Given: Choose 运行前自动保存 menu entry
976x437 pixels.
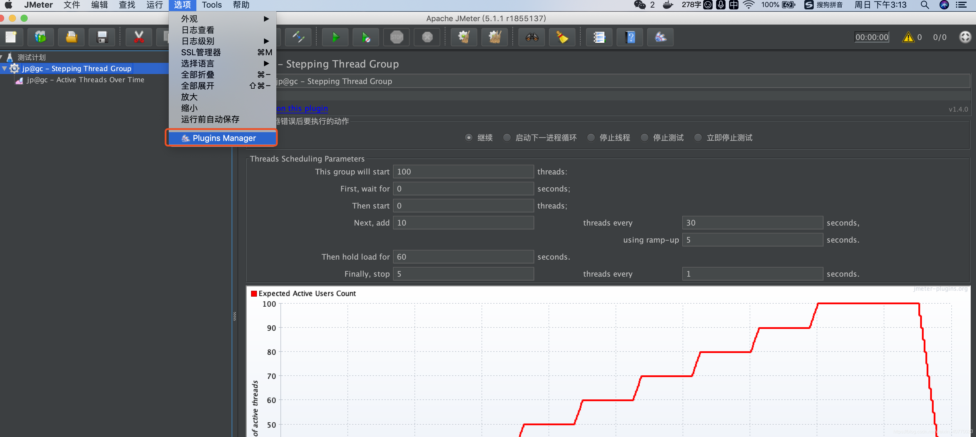Looking at the screenshot, I should [x=223, y=119].
